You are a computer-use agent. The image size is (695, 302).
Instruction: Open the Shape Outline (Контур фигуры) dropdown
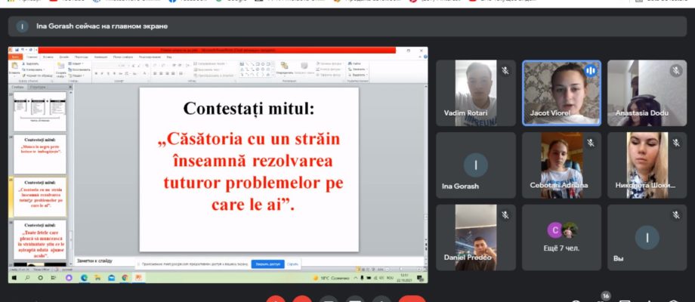329,69
